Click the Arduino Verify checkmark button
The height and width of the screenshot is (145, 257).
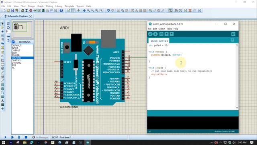pos(150,34)
